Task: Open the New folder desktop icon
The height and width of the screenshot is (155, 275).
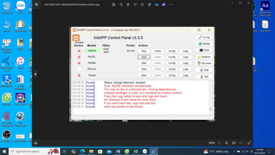Action: (x=265, y=26)
